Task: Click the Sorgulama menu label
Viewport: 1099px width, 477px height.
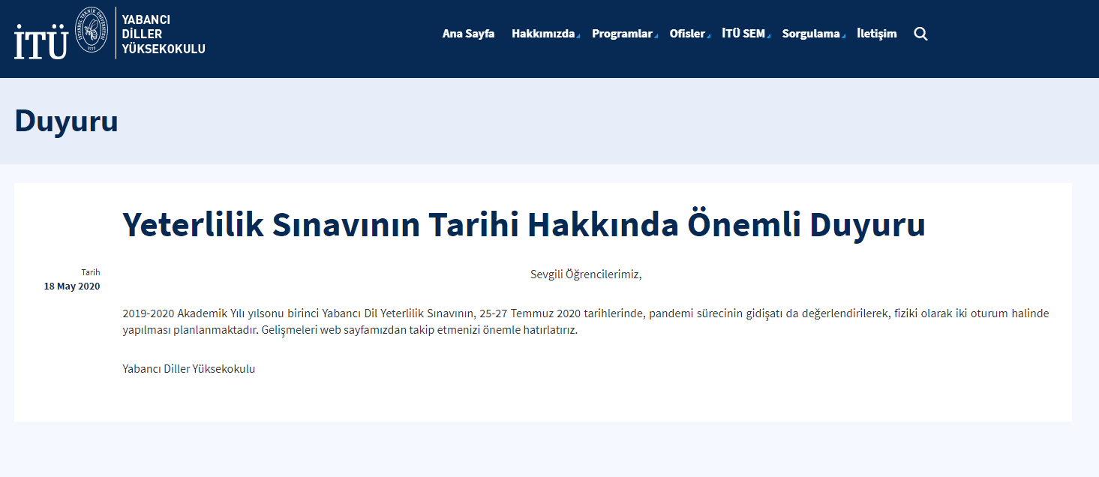Action: (812, 33)
